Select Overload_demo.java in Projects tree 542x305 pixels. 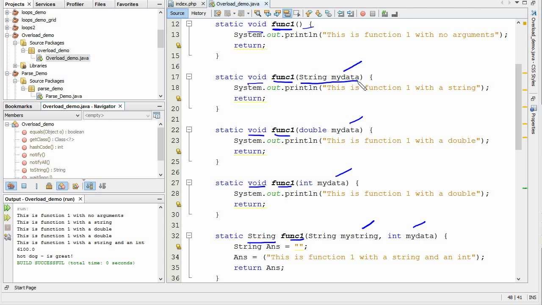click(x=67, y=58)
